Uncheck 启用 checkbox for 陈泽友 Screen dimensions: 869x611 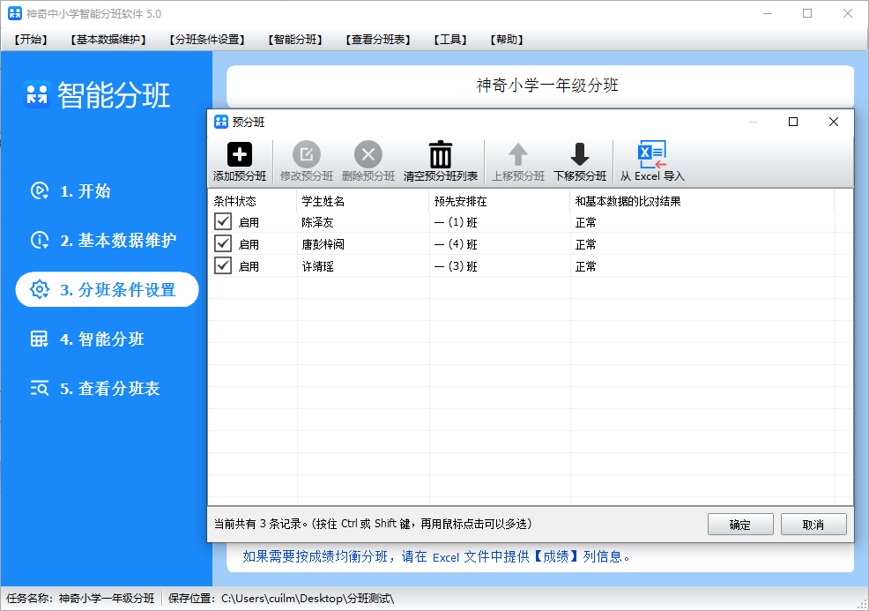point(223,222)
